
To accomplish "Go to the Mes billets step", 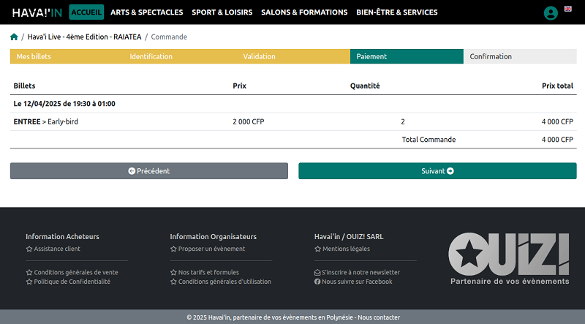I will pyautogui.click(x=34, y=56).
